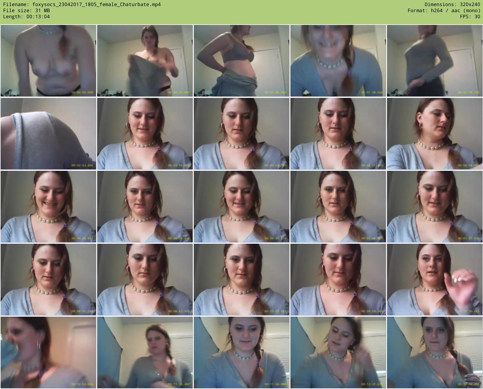Open the frame stamped 00:10:53

click(48, 353)
